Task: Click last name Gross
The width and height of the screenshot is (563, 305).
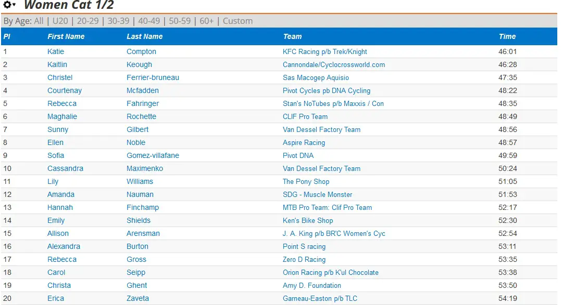Action: (136, 259)
